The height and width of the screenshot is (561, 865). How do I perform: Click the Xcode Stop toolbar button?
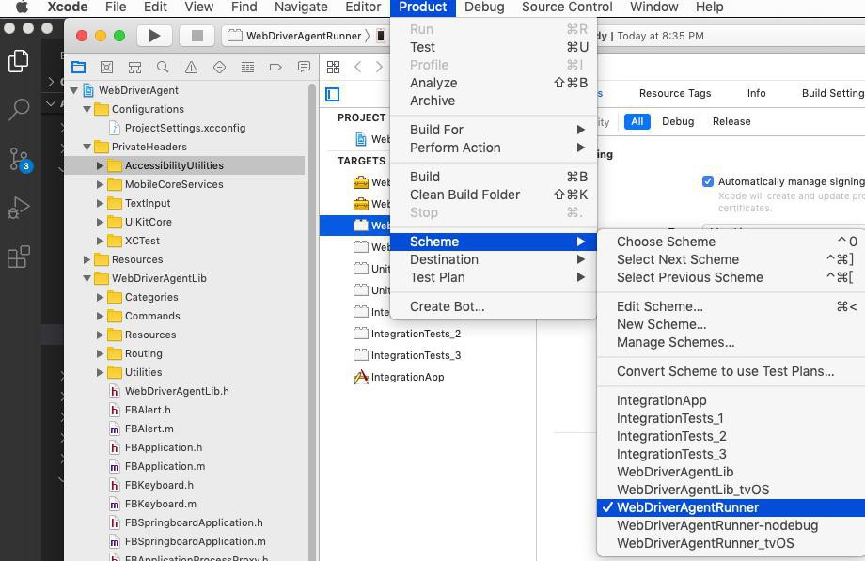[197, 36]
